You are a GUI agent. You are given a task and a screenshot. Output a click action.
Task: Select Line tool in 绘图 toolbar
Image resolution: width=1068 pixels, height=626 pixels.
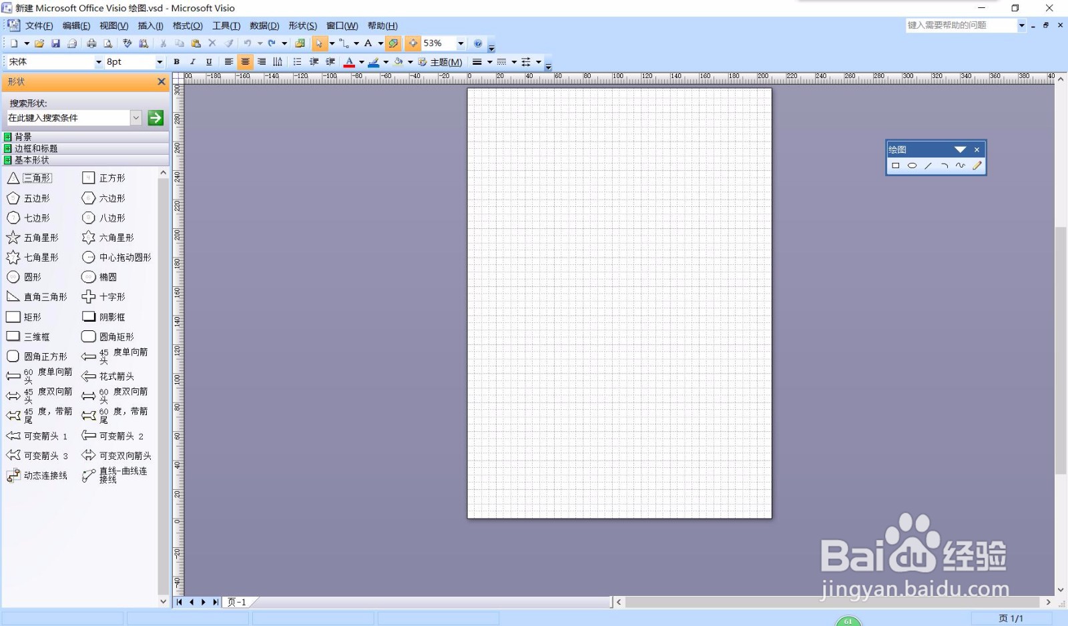click(x=928, y=166)
